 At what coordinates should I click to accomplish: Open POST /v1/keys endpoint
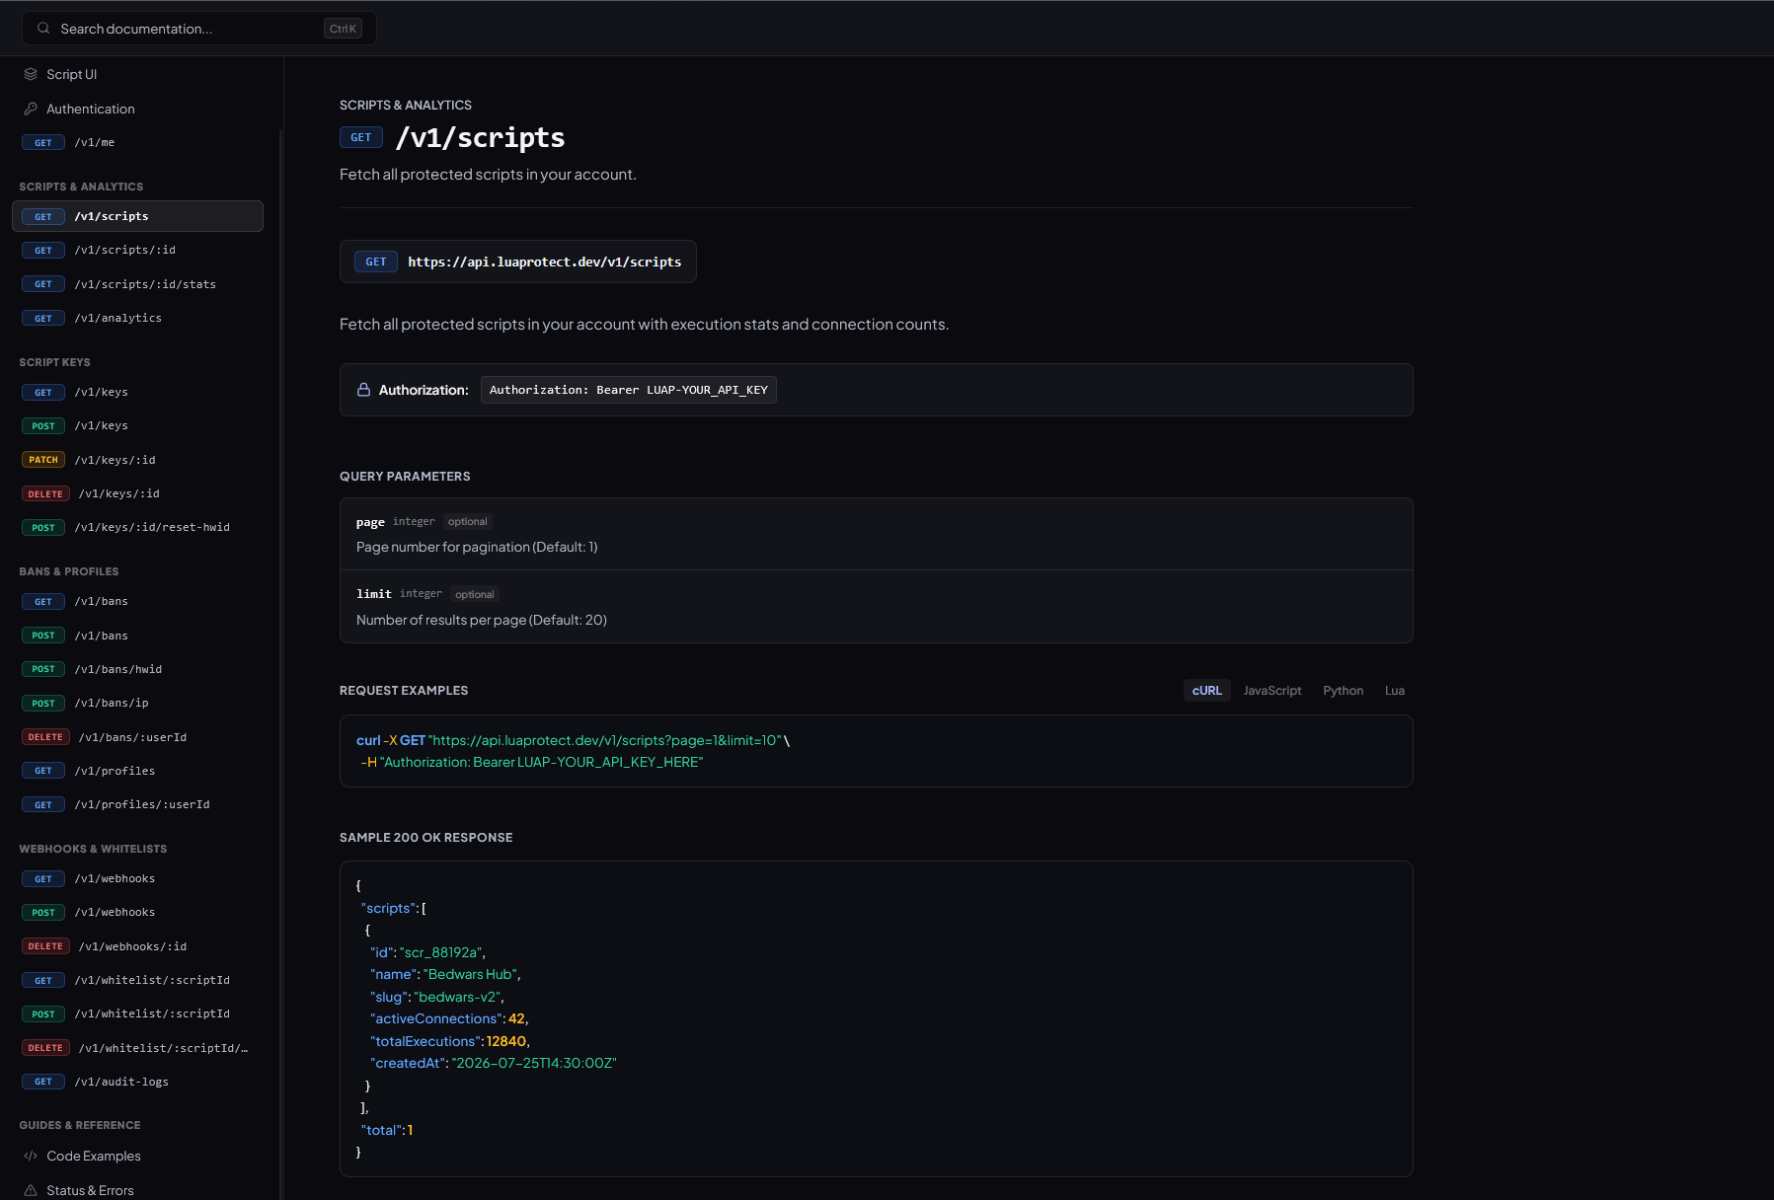pos(137,425)
